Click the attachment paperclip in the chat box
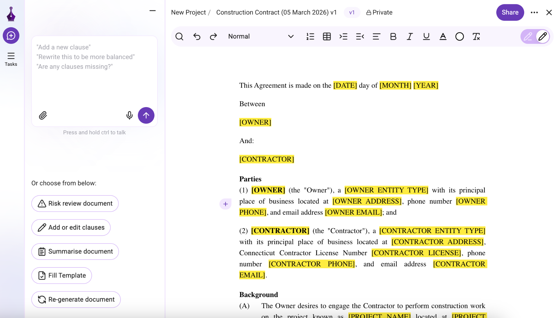Image resolution: width=556 pixels, height=318 pixels. (x=43, y=116)
